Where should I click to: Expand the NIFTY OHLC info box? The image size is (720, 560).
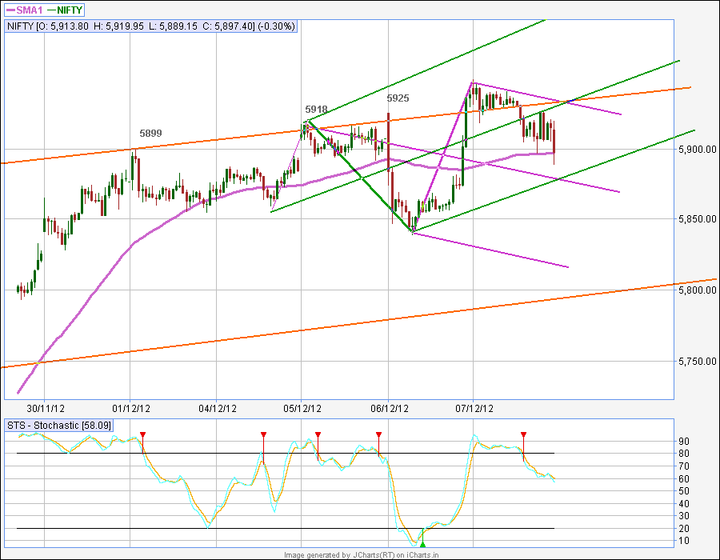(152, 26)
